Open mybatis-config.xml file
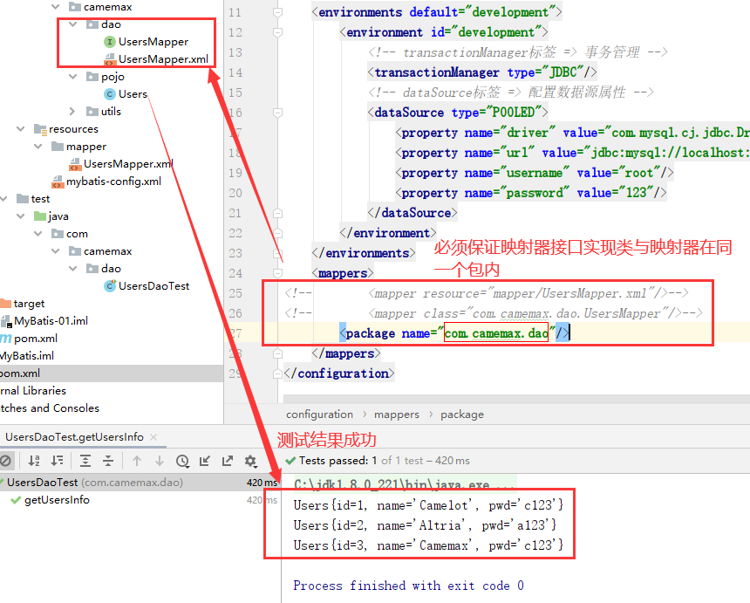Image resolution: width=750 pixels, height=603 pixels. tap(113, 182)
